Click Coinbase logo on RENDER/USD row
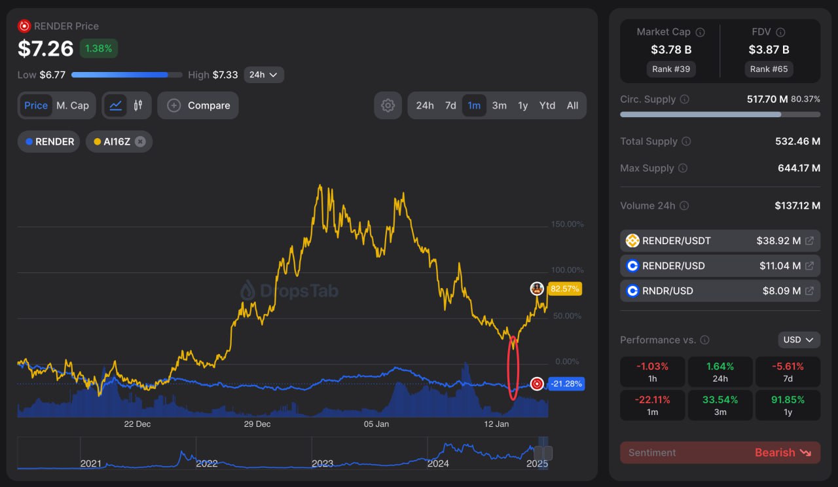 coord(632,266)
